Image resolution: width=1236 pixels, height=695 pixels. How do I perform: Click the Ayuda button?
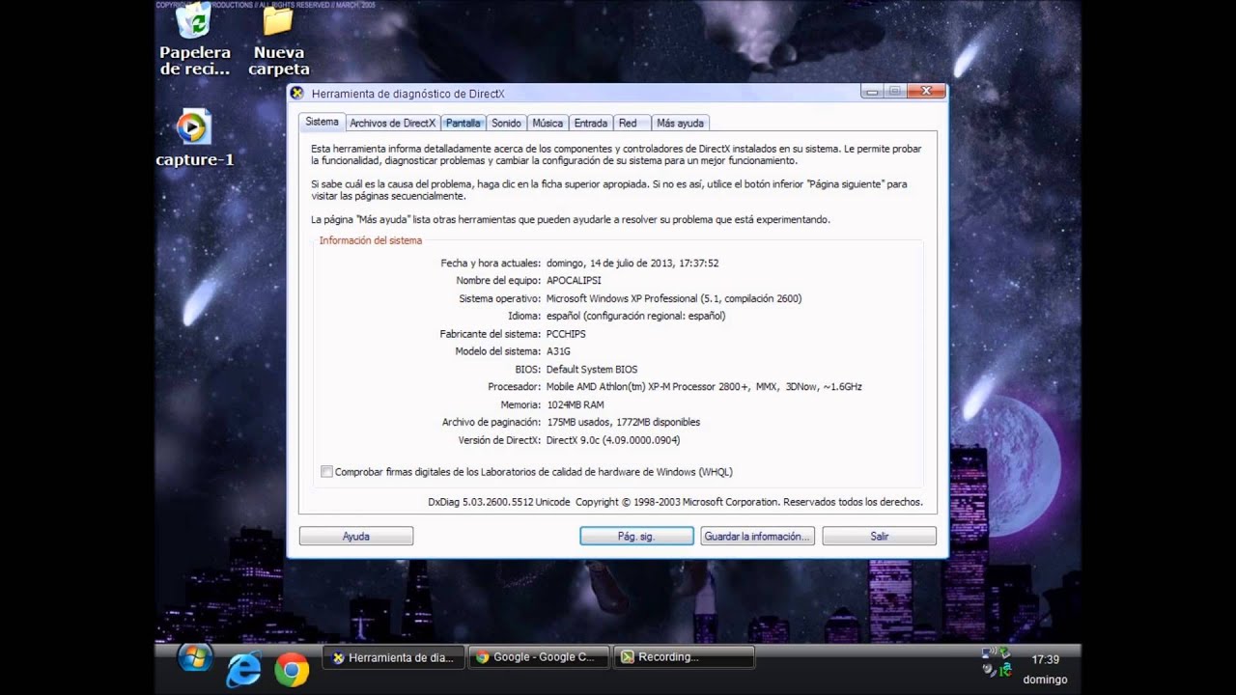tap(356, 536)
